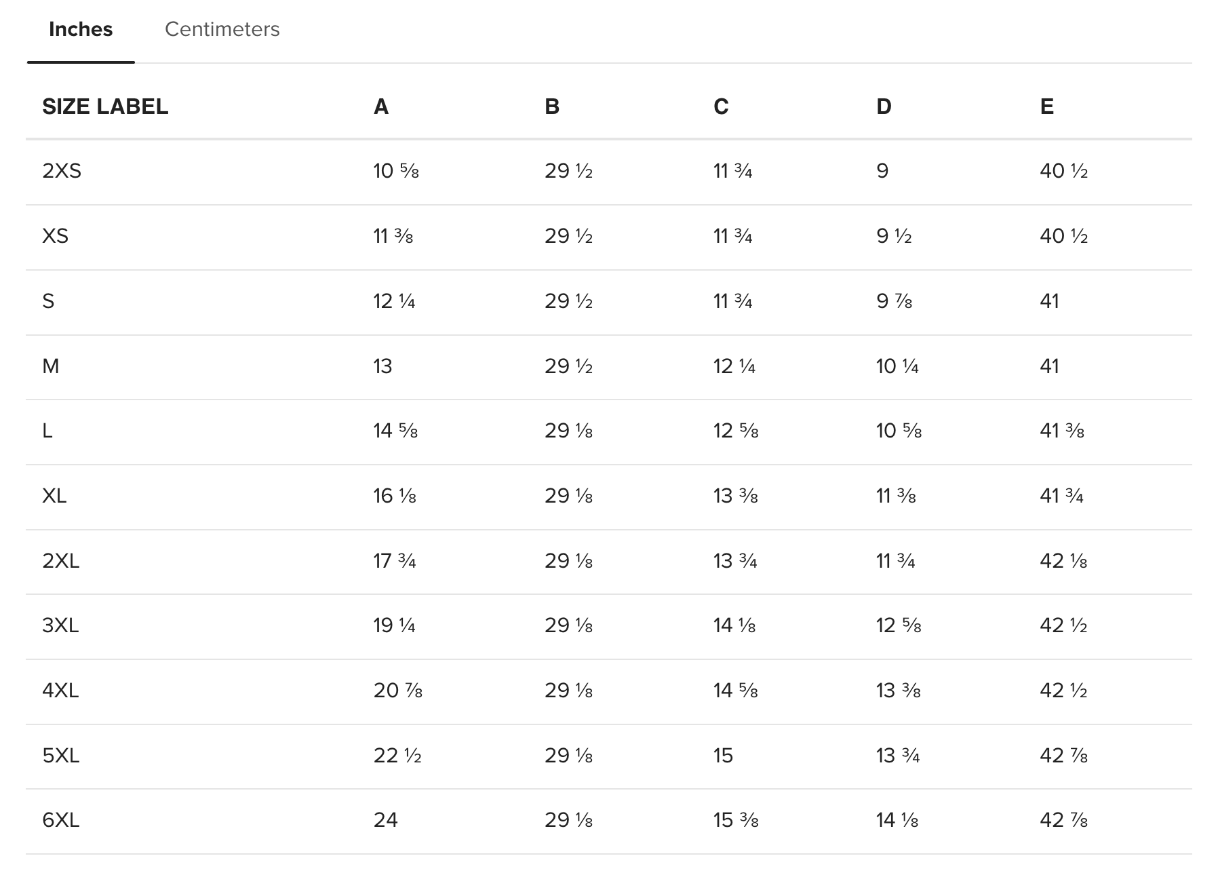Click column header E
The width and height of the screenshot is (1218, 894).
pyautogui.click(x=1047, y=106)
